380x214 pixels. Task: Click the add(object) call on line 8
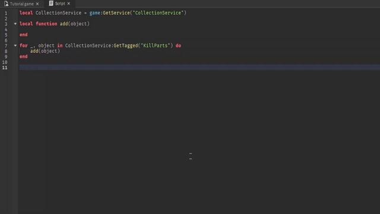(x=45, y=51)
